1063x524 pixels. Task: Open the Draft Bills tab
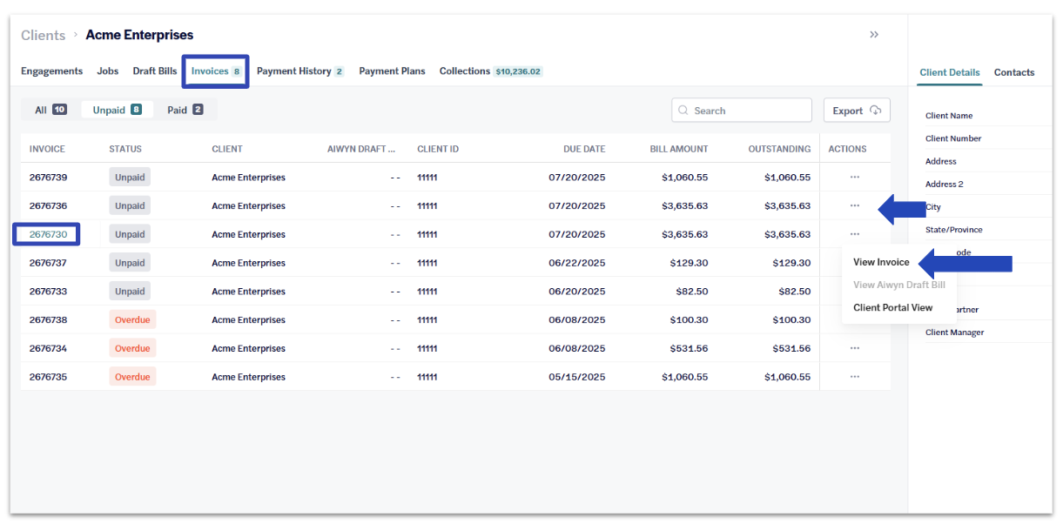click(155, 71)
